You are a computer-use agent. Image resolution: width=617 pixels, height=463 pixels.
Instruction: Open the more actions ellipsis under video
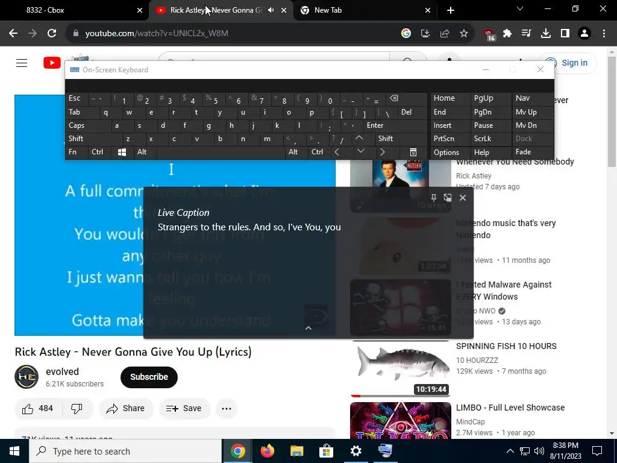click(x=227, y=408)
